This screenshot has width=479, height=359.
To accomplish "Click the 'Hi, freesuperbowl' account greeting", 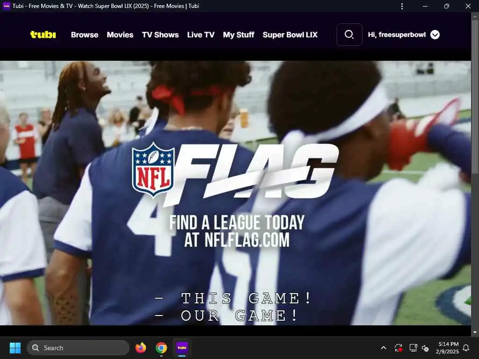I will click(x=397, y=35).
